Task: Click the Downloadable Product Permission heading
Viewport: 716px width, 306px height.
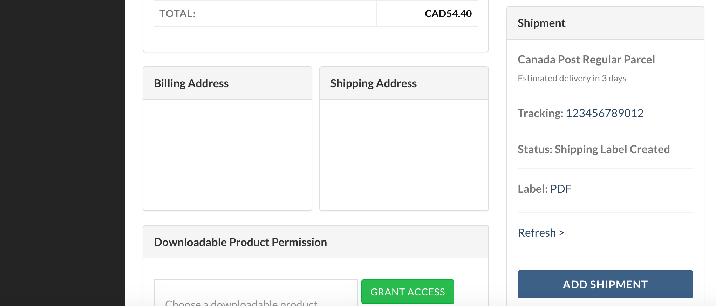Action: pyautogui.click(x=240, y=242)
